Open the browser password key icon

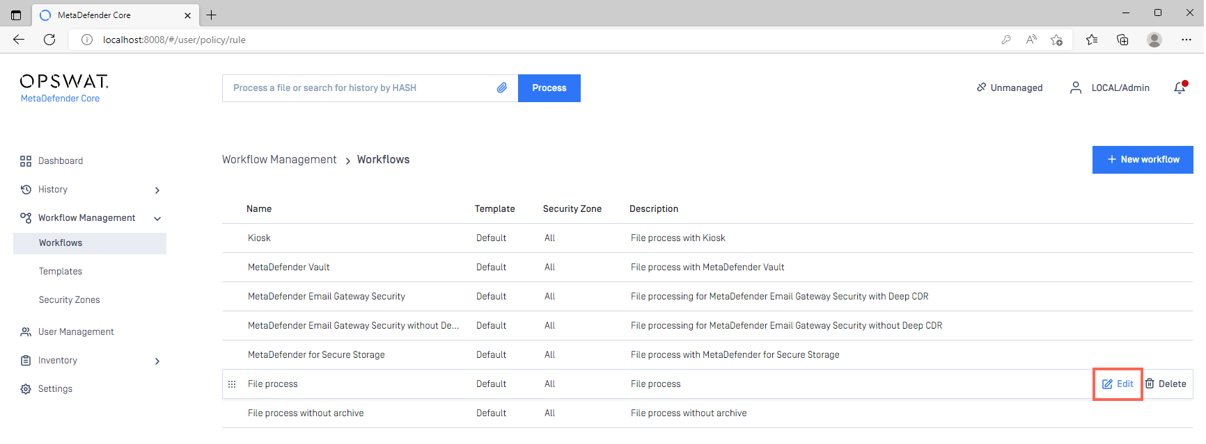(x=1005, y=40)
